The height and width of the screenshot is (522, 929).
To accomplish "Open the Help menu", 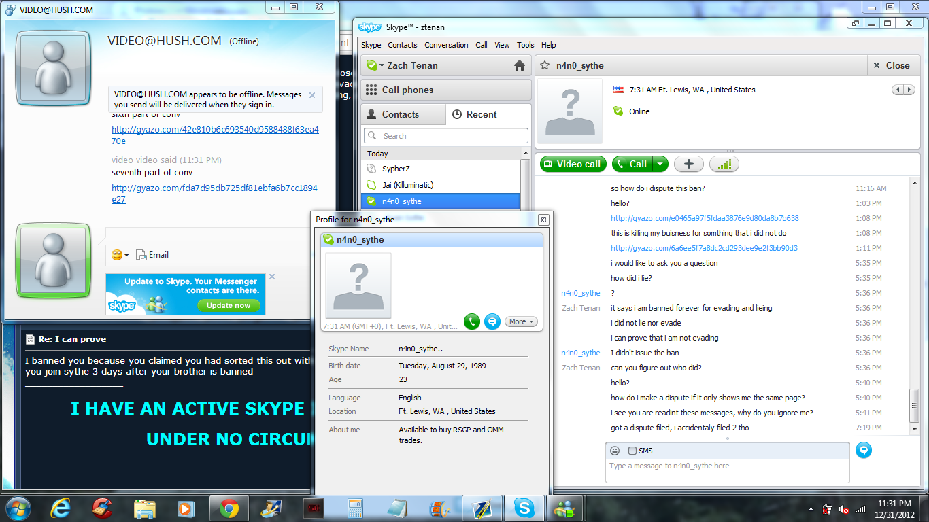I will (x=549, y=45).
